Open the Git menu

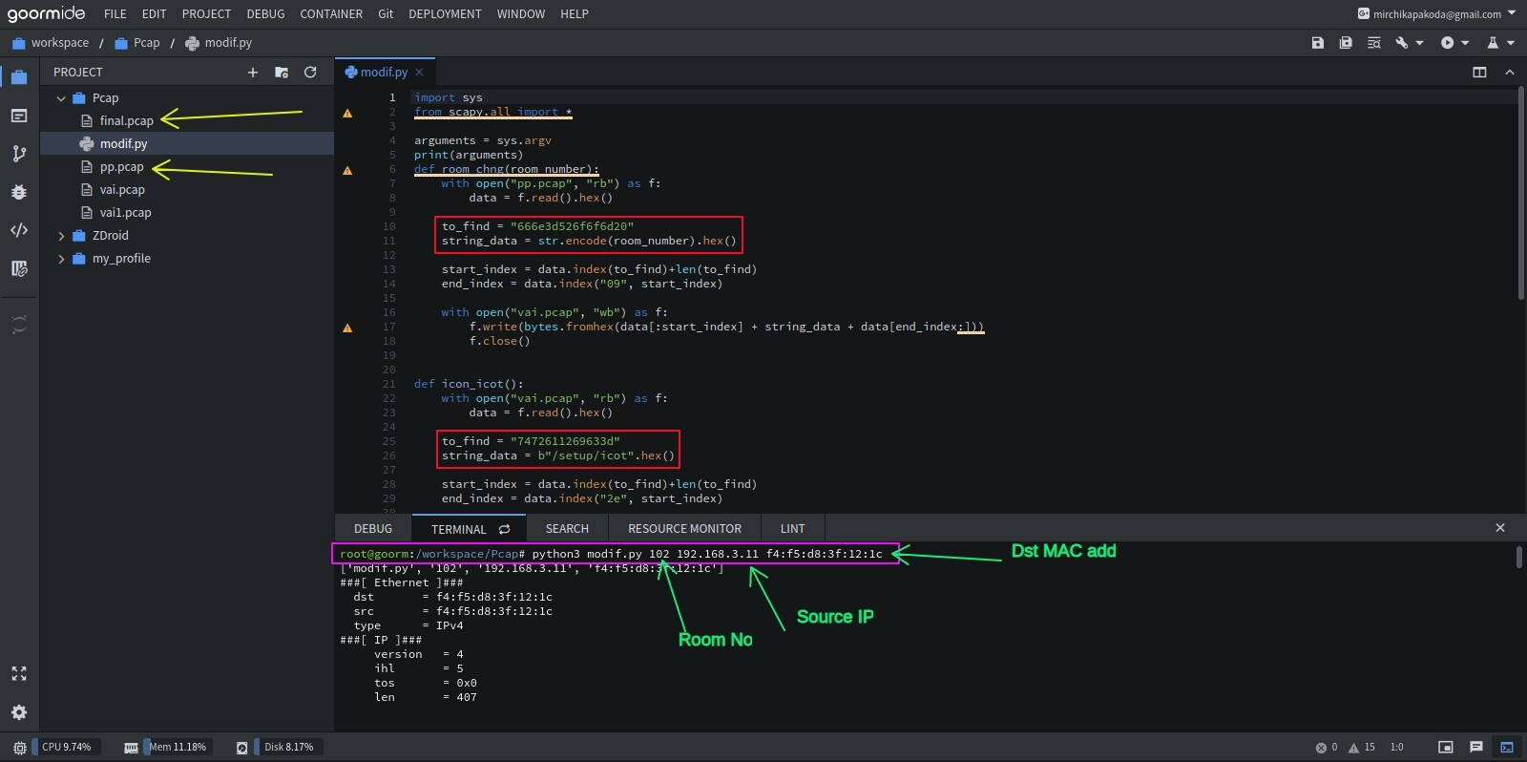coord(386,14)
